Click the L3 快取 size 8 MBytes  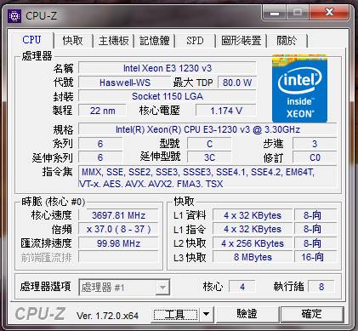tap(253, 257)
